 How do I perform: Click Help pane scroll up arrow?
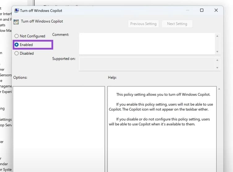(x=219, y=89)
